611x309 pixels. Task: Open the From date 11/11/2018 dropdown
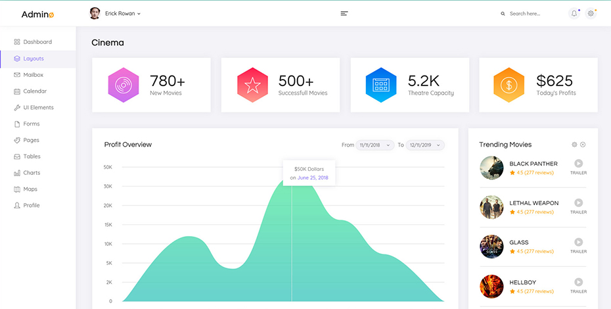pyautogui.click(x=374, y=145)
